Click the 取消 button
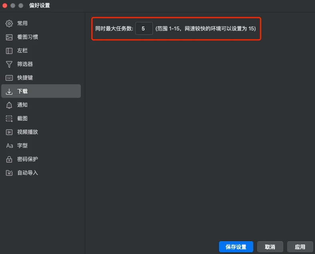The image size is (315, 254). pos(270,247)
